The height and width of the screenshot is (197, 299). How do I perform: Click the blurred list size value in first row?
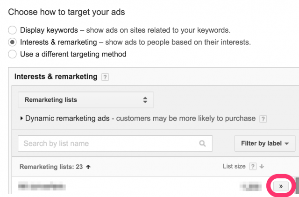coord(251,187)
